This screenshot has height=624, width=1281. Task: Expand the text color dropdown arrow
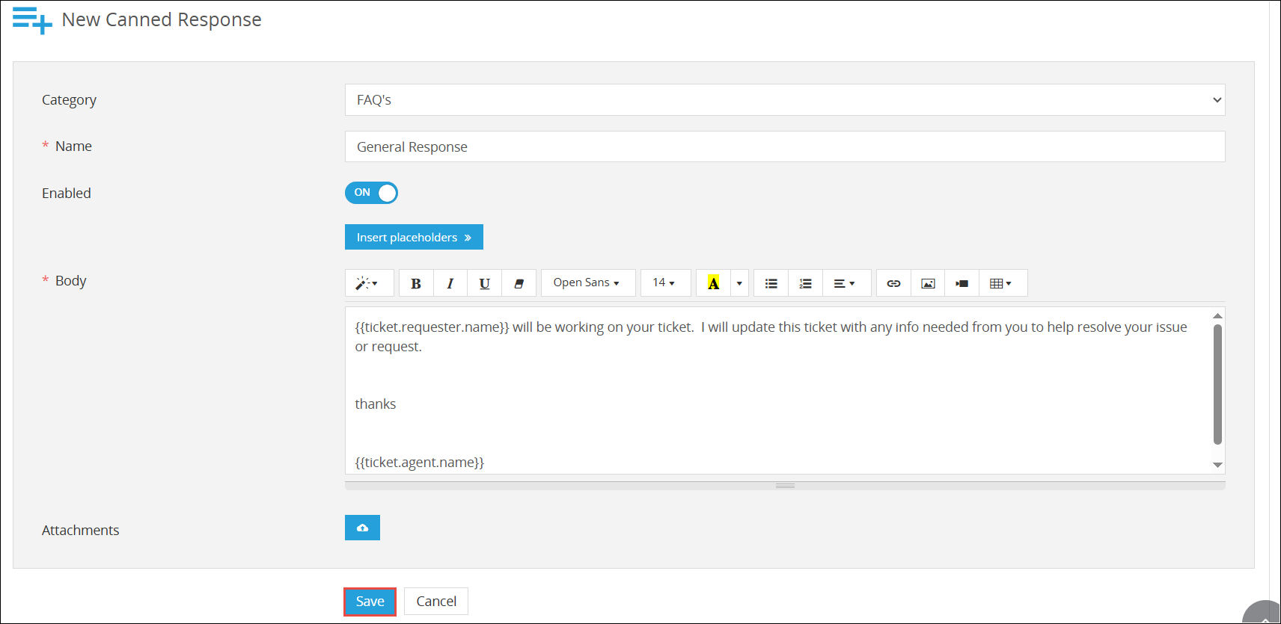pyautogui.click(x=739, y=283)
